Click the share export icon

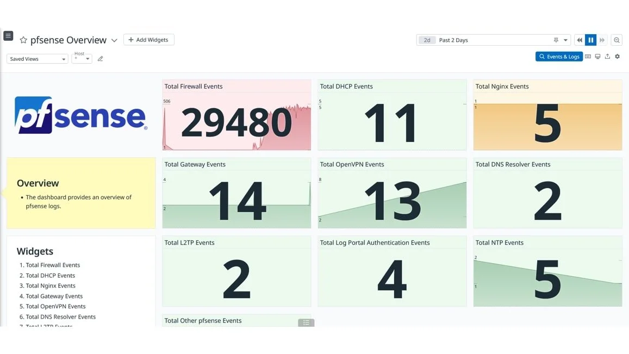pos(607,57)
